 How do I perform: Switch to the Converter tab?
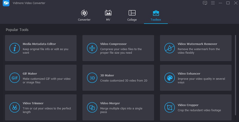click(x=84, y=16)
